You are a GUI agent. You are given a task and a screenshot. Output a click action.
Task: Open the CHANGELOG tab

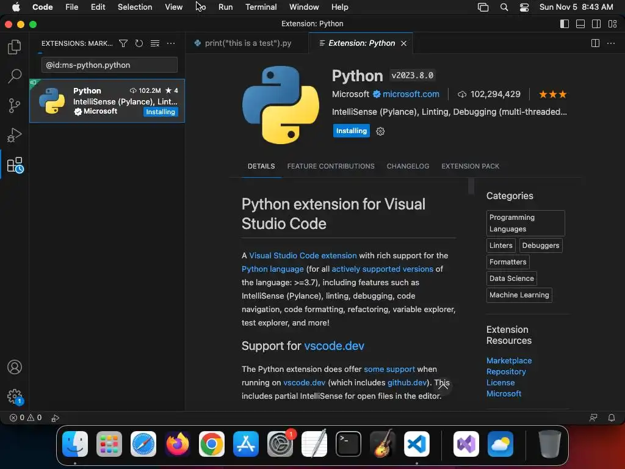408,166
